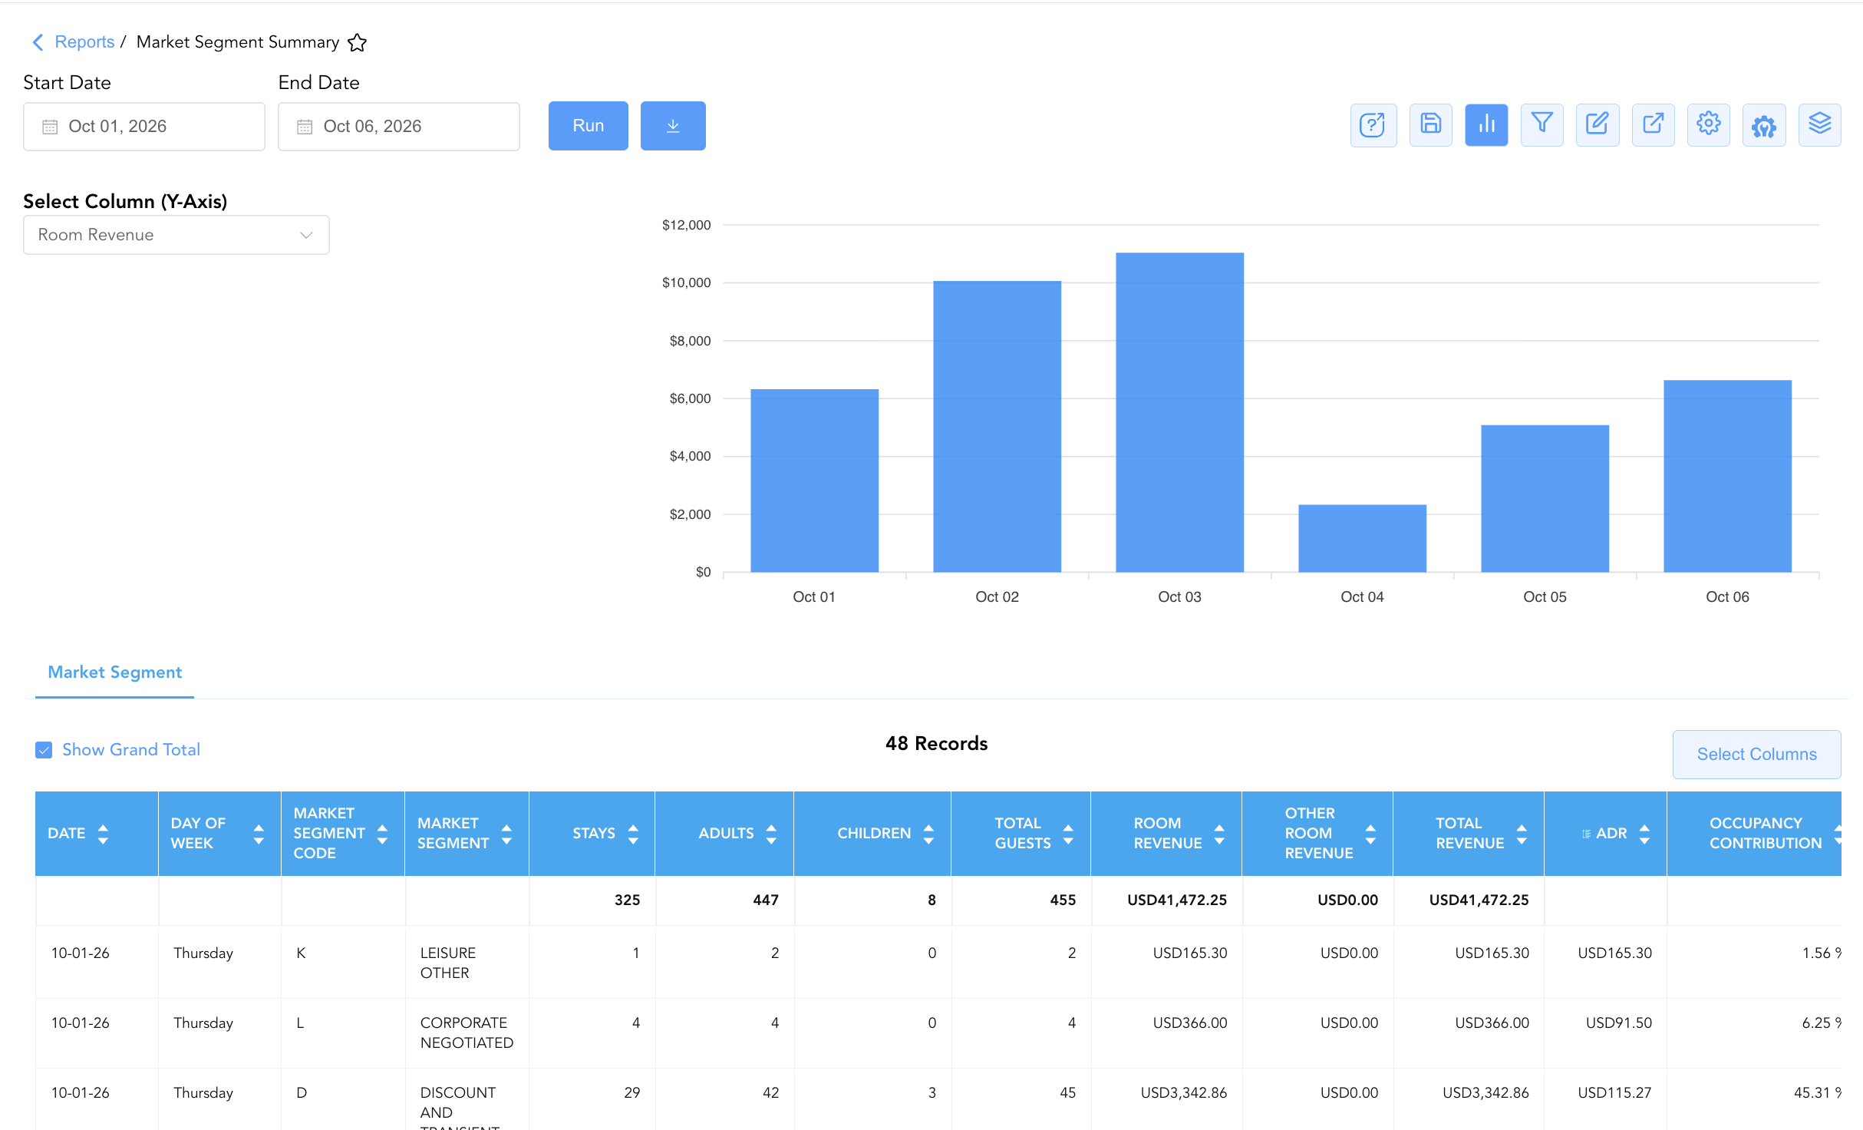Click the gear-with-wrench configuration icon
Screen dimensions: 1863x1130
point(1764,125)
